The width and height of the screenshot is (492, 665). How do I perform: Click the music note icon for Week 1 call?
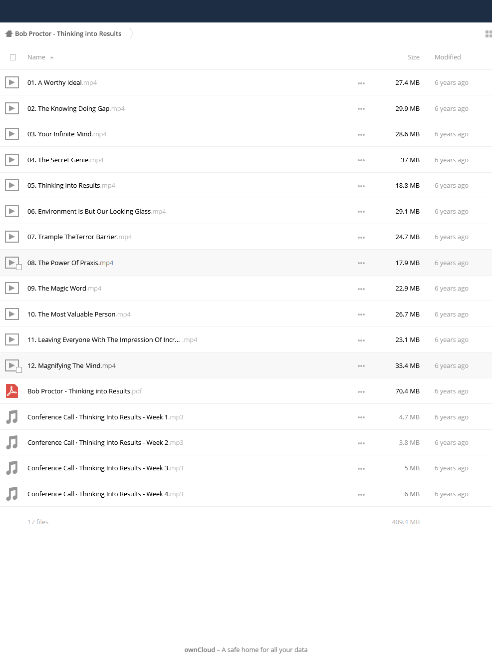pyautogui.click(x=12, y=417)
